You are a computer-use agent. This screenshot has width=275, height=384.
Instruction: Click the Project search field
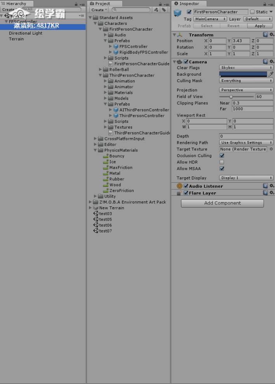pyautogui.click(x=131, y=10)
